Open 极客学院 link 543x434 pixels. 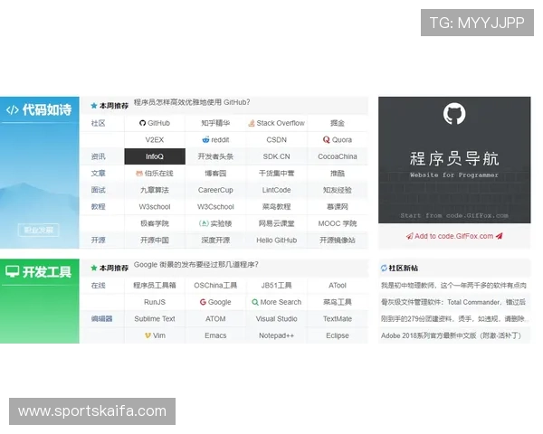(x=155, y=223)
